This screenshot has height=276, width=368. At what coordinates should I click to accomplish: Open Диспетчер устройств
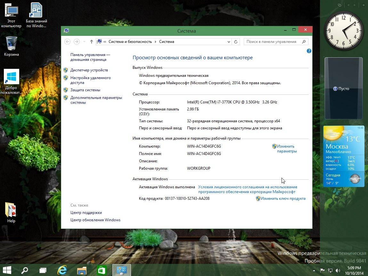click(x=89, y=70)
